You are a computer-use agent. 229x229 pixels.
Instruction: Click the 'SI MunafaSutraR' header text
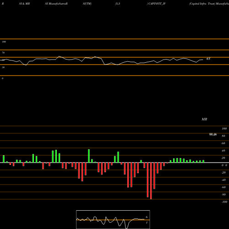56,4
